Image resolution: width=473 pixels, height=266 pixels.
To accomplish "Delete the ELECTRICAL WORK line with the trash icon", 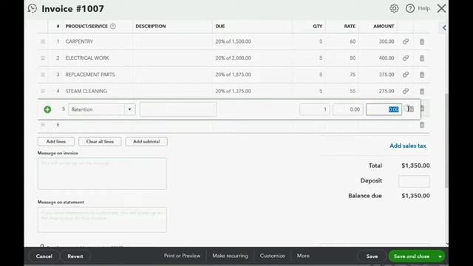I will click(422, 58).
